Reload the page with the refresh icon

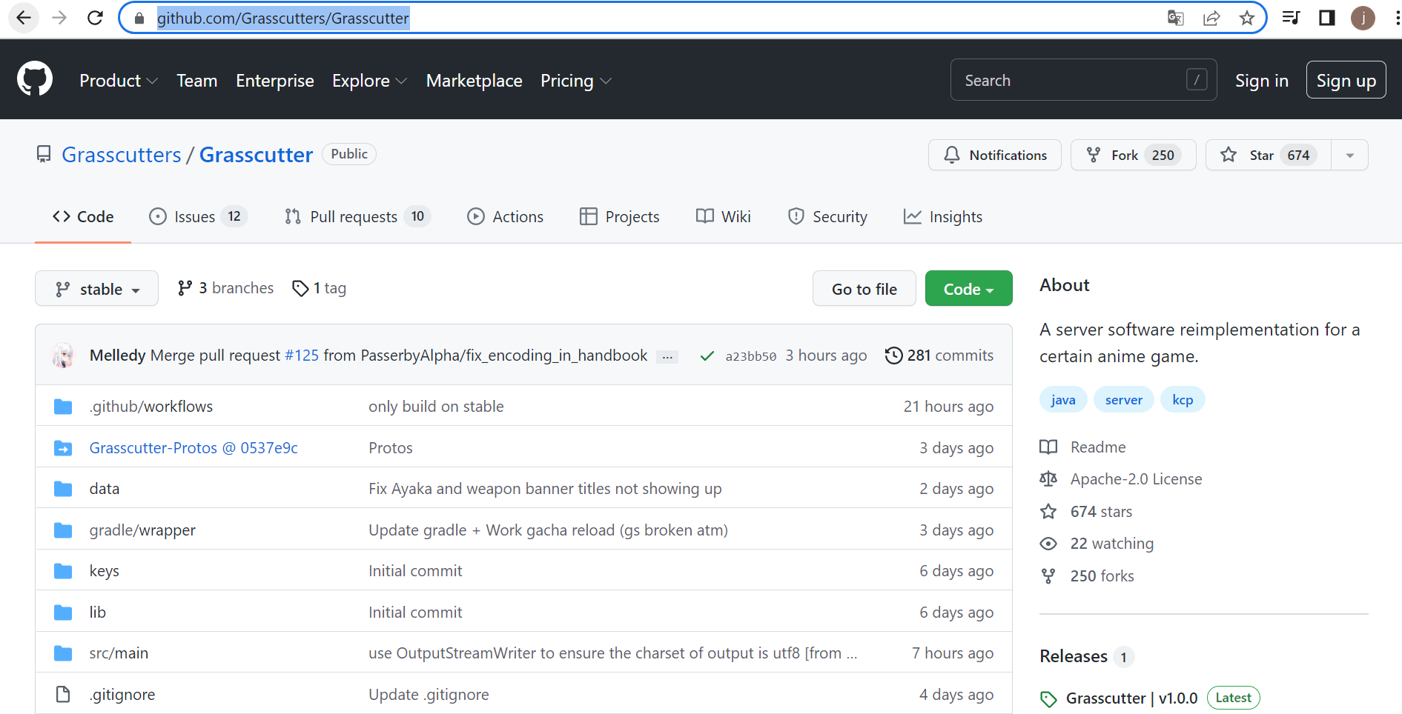95,18
